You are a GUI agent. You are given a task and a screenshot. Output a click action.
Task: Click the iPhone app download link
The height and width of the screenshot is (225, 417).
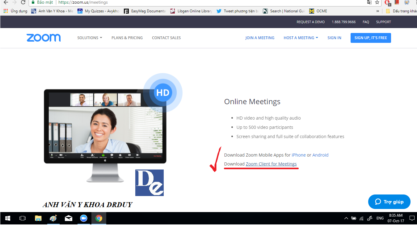(299, 155)
